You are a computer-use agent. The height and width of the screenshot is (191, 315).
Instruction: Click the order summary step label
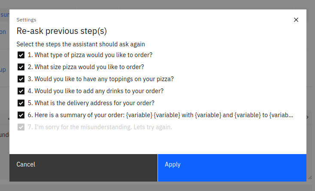pos(161,115)
